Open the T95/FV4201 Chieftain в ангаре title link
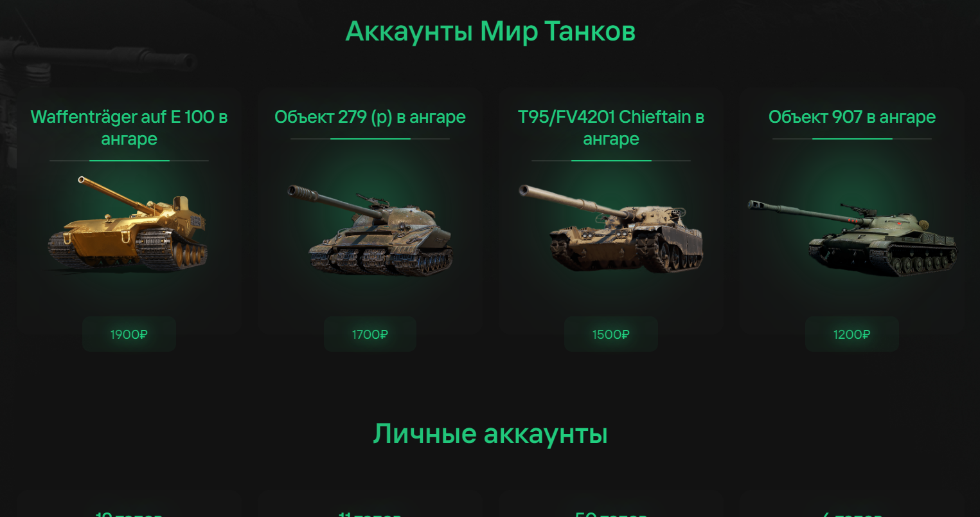This screenshot has height=517, width=980. [611, 127]
